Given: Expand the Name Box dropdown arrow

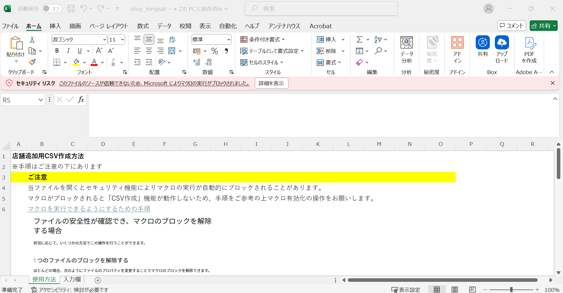Looking at the screenshot, I should coord(41,100).
